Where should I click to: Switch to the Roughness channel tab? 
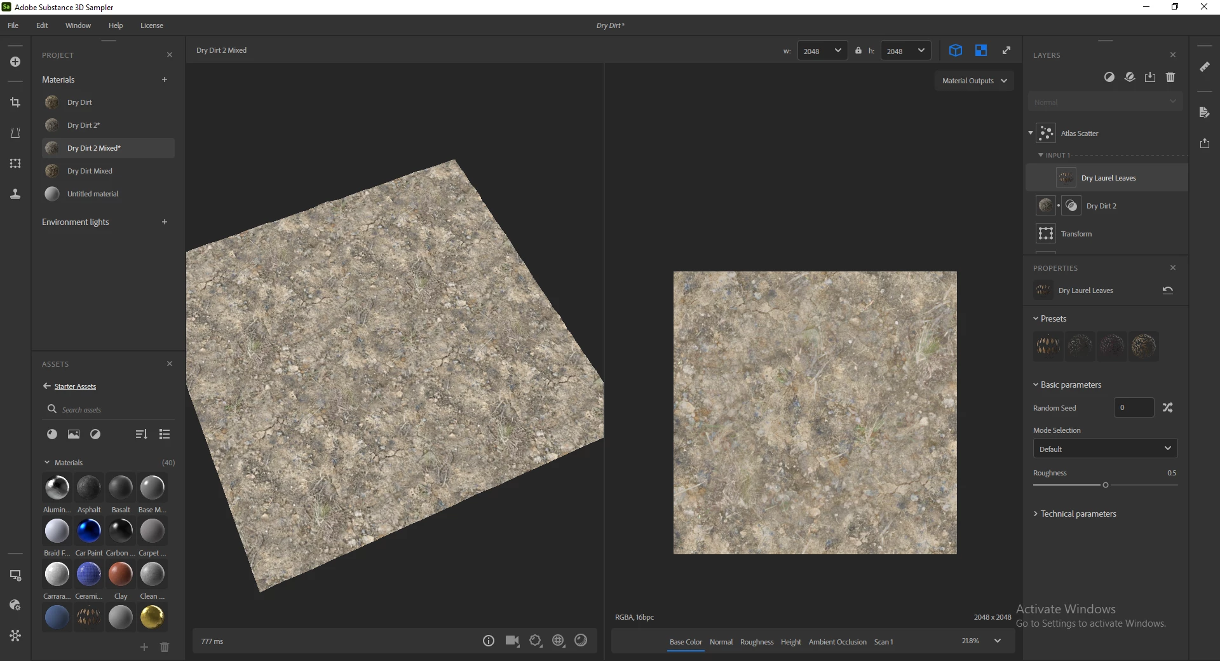[756, 642]
